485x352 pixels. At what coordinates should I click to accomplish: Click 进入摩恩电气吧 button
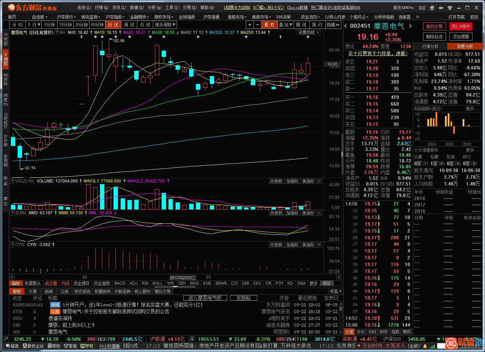[x=205, y=298]
